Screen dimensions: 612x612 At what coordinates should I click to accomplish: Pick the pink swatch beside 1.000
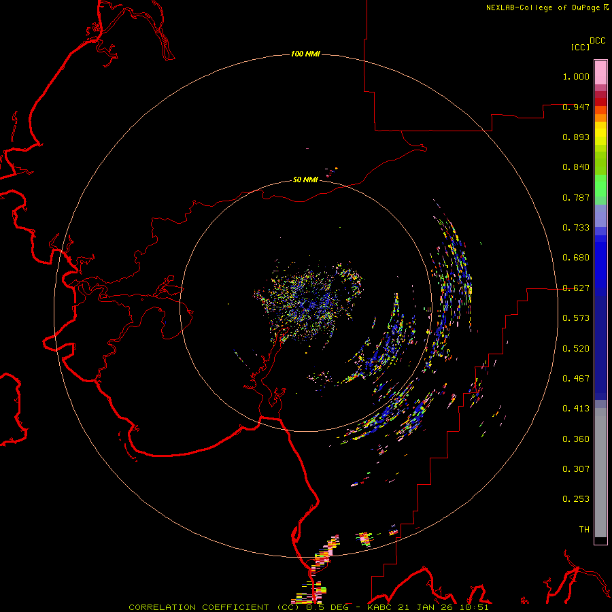(600, 73)
